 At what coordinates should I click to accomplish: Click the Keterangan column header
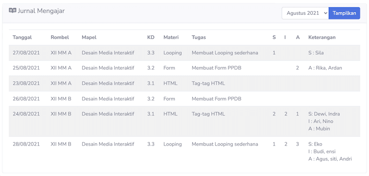(x=322, y=37)
